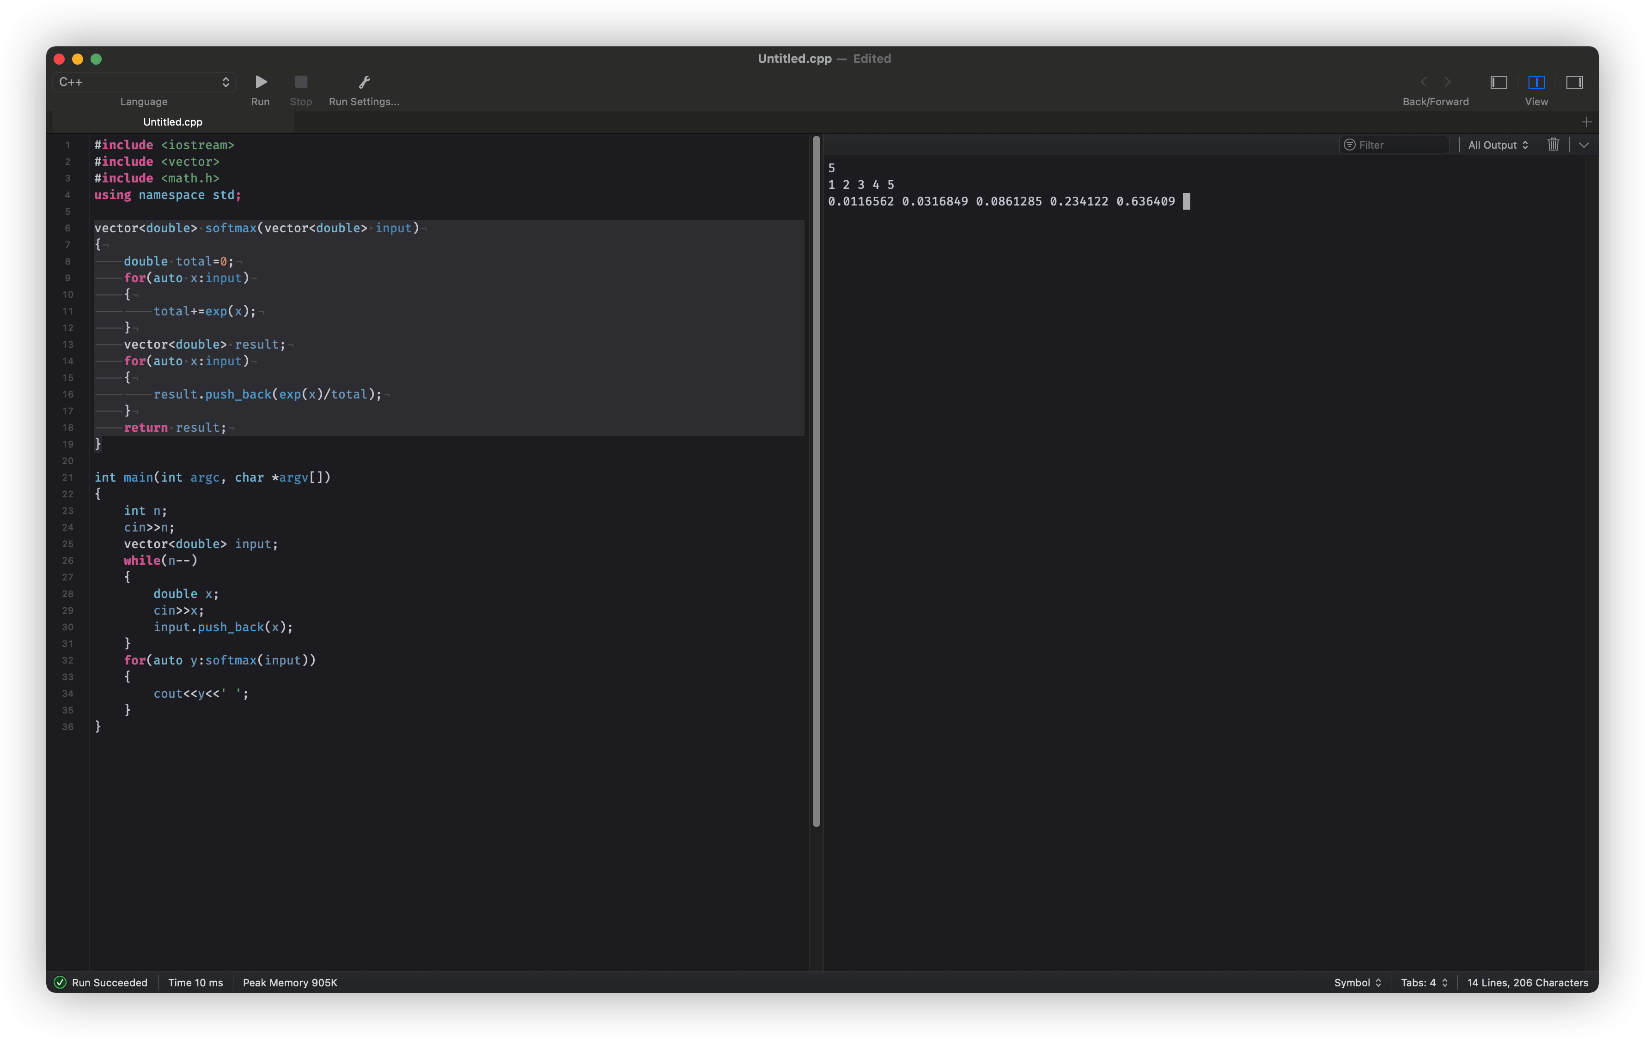The width and height of the screenshot is (1645, 1039).
Task: Run the C++ program
Action: [x=260, y=82]
